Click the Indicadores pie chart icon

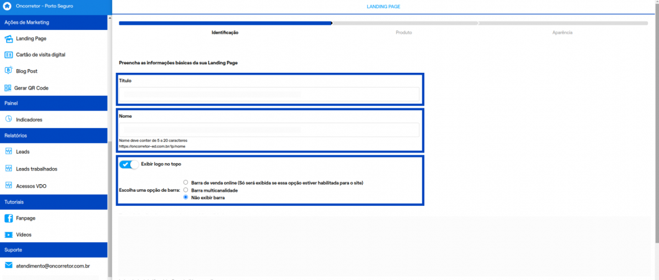tap(9, 119)
